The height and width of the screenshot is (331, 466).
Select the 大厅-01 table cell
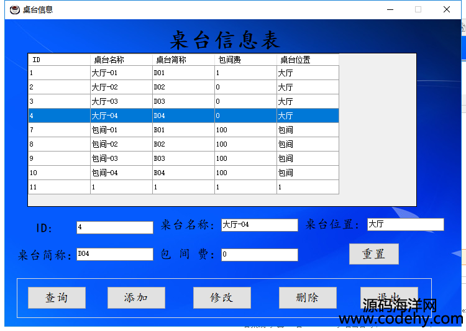121,73
